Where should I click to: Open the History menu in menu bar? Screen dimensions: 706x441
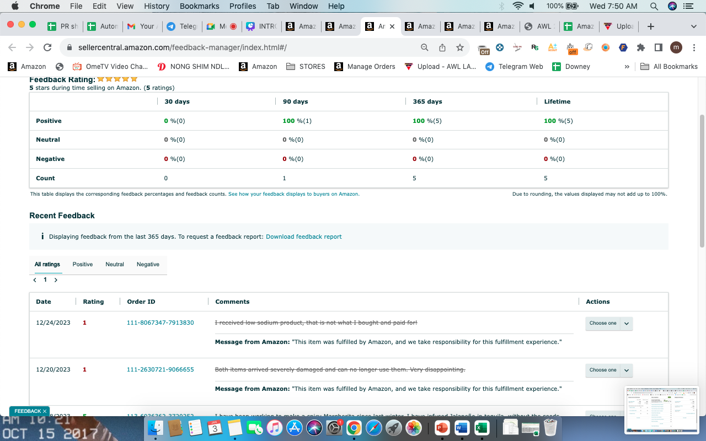click(157, 6)
